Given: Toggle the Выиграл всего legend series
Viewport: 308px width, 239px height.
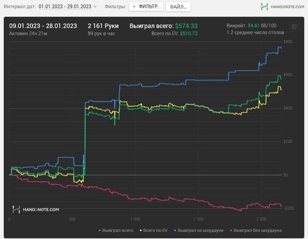Looking at the screenshot, I should click(x=116, y=230).
